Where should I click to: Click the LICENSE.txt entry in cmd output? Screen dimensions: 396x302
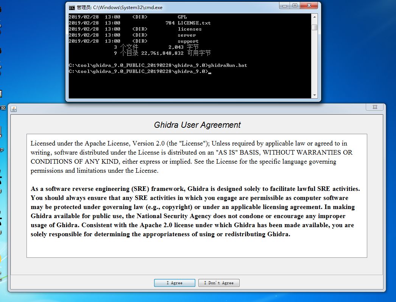coord(194,23)
